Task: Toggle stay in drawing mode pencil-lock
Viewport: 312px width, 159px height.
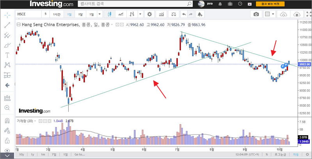Action: (7, 130)
